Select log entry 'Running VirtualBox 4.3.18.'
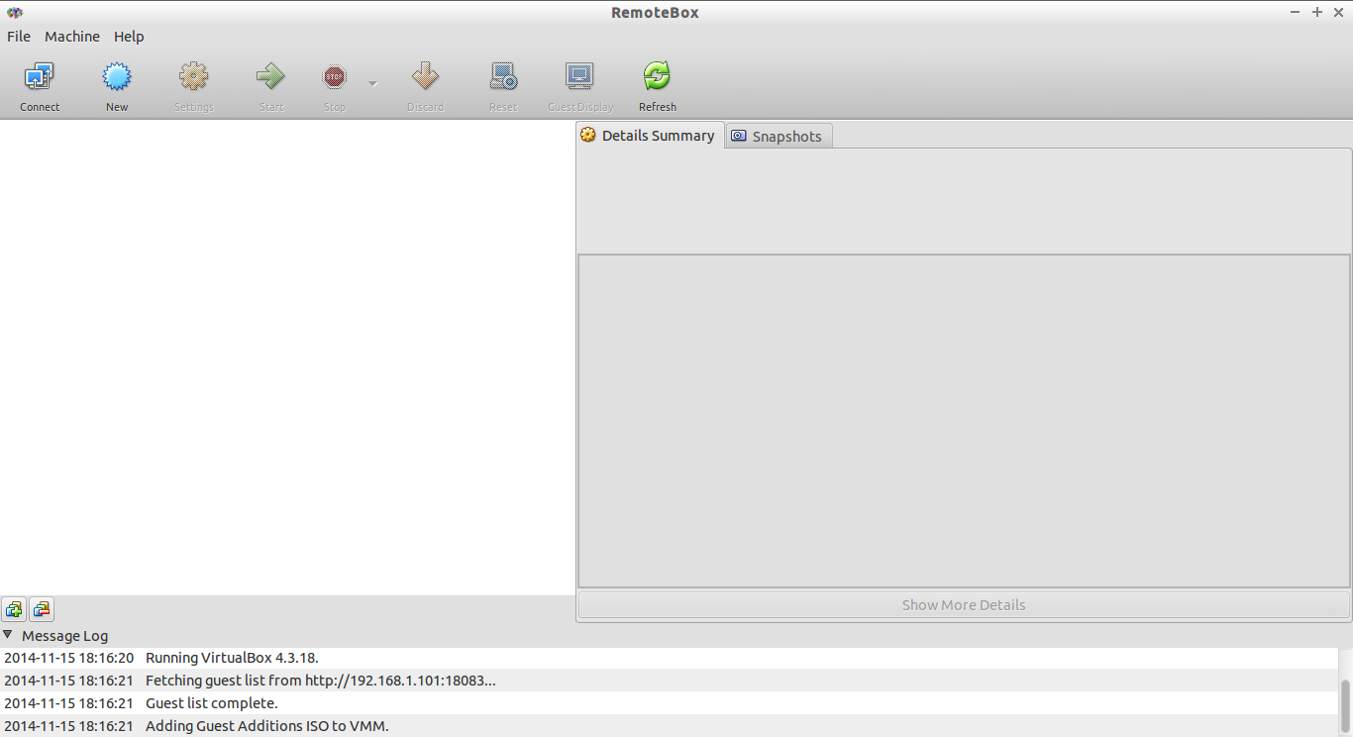1353x737 pixels. (669, 658)
